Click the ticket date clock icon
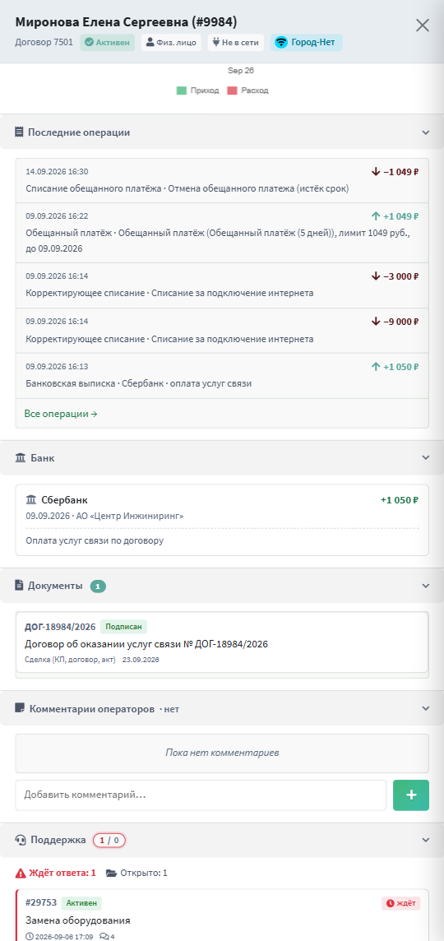 pos(30,935)
